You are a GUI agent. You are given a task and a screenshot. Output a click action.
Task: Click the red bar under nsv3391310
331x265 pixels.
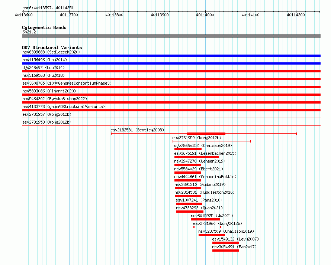[188, 188]
